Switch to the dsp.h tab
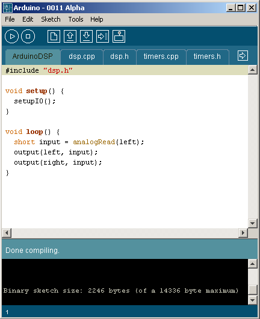The width and height of the screenshot is (260, 319). coord(120,56)
